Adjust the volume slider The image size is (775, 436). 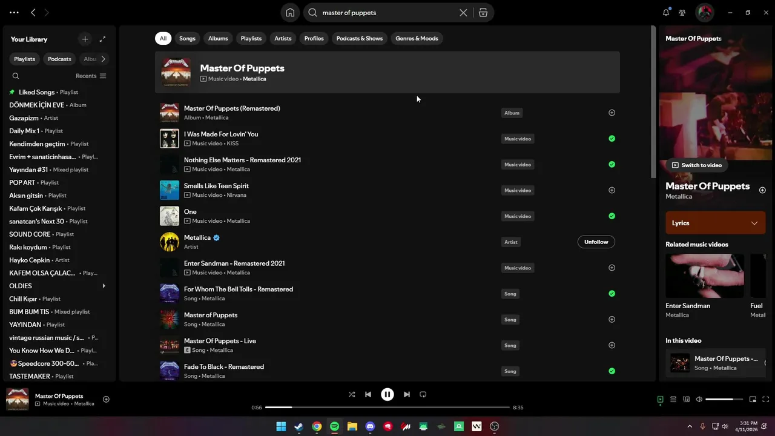[724, 399]
